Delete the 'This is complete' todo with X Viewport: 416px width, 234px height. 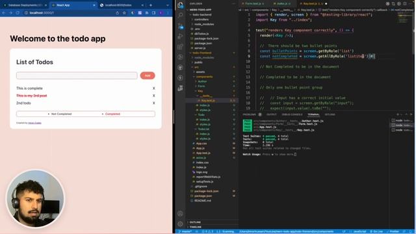153,88
